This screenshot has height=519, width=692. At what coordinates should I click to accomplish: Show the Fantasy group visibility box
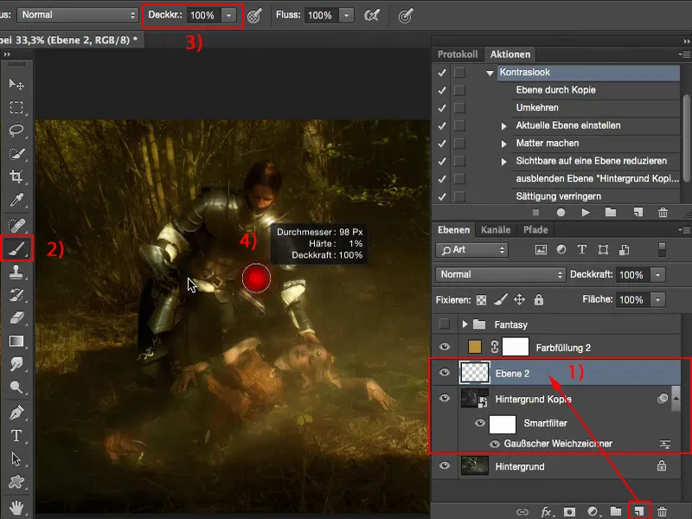(x=445, y=324)
